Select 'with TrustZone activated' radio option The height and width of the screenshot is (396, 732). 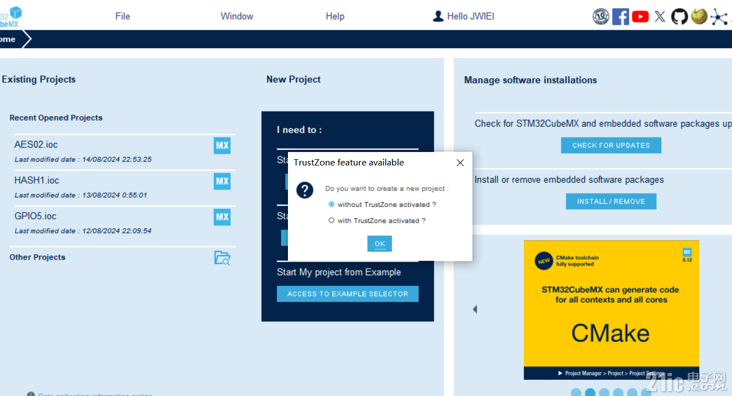[x=331, y=221]
